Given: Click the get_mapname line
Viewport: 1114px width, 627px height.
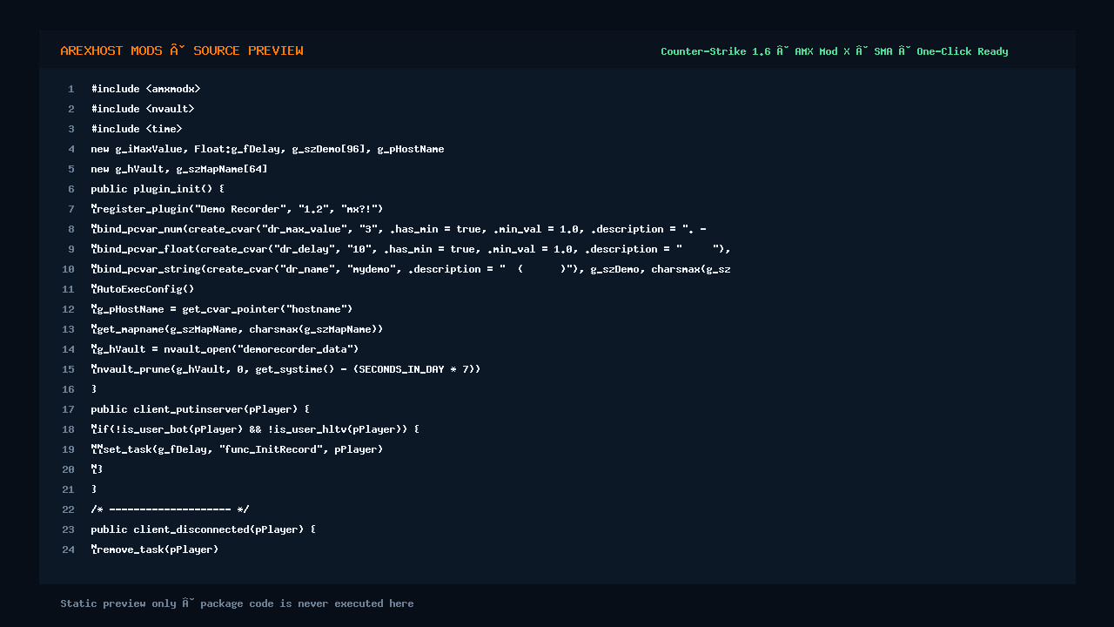Looking at the screenshot, I should pyautogui.click(x=237, y=329).
